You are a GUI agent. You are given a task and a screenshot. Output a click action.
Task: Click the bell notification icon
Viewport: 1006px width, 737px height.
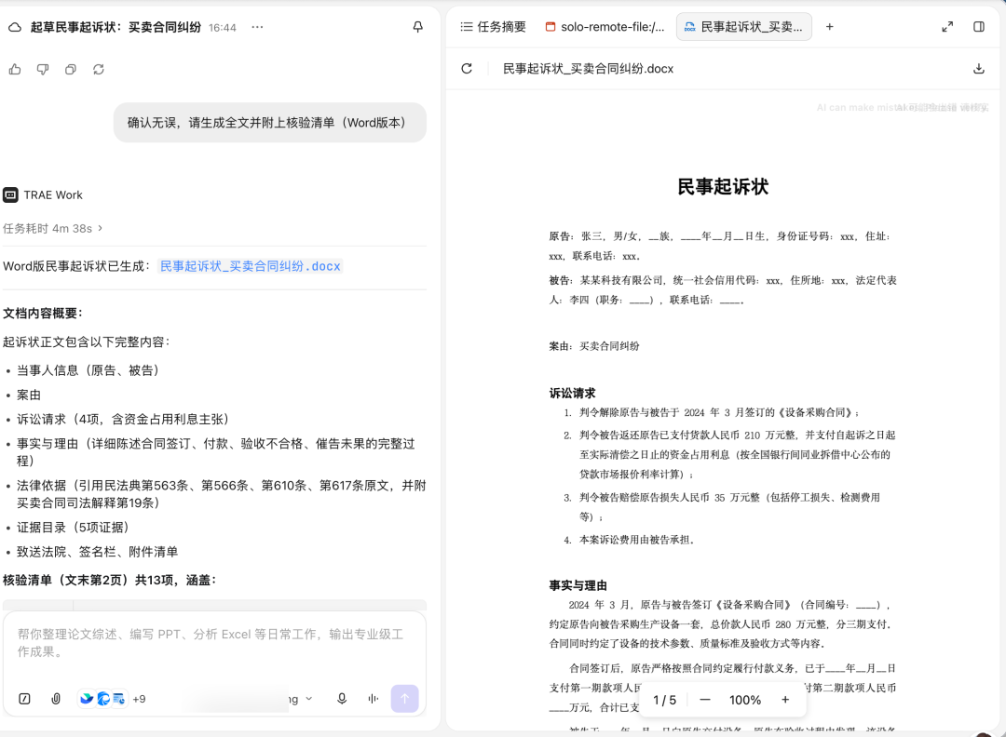point(417,27)
